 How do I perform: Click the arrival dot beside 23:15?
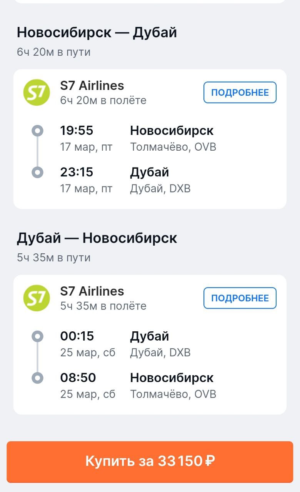pos(37,172)
